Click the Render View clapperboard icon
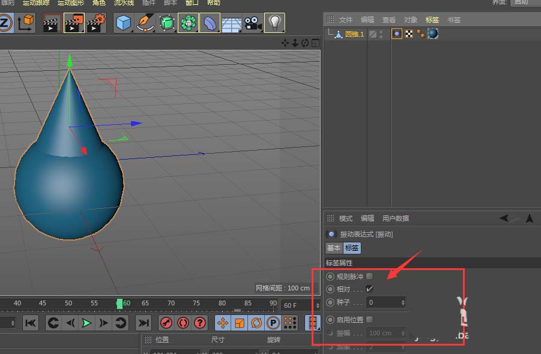Image resolution: width=541 pixels, height=354 pixels. coord(52,23)
